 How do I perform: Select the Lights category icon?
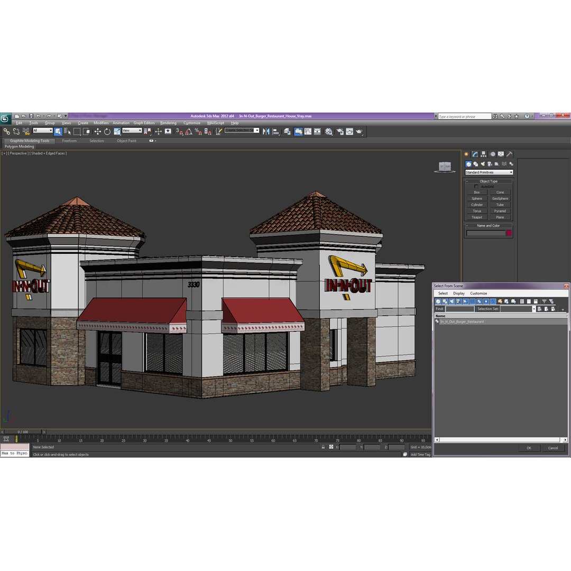tap(483, 164)
